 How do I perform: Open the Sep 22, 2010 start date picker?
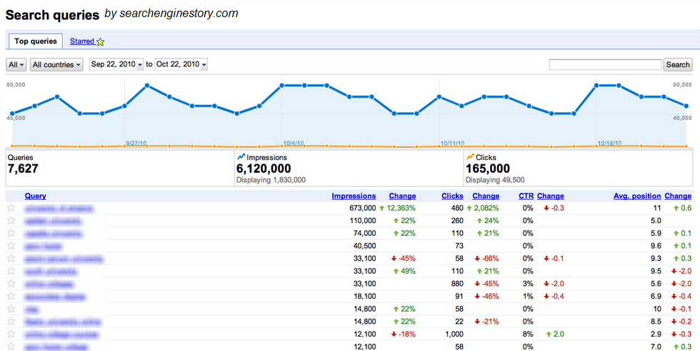coord(116,64)
